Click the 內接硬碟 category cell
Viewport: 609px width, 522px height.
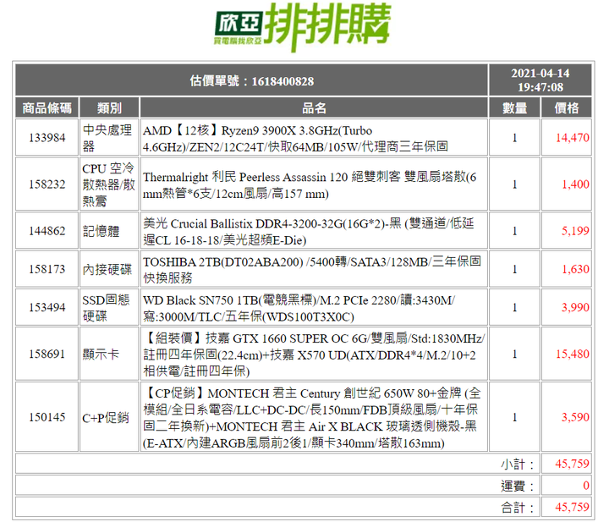107,269
